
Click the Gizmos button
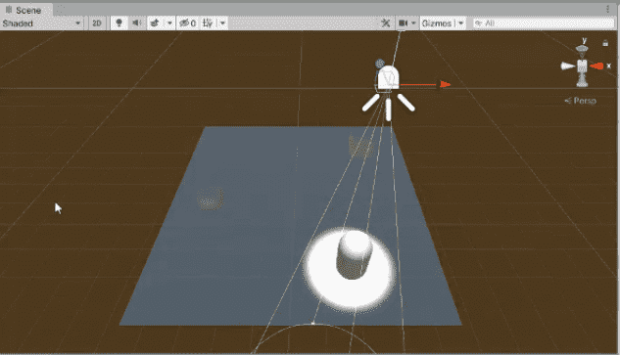click(437, 23)
